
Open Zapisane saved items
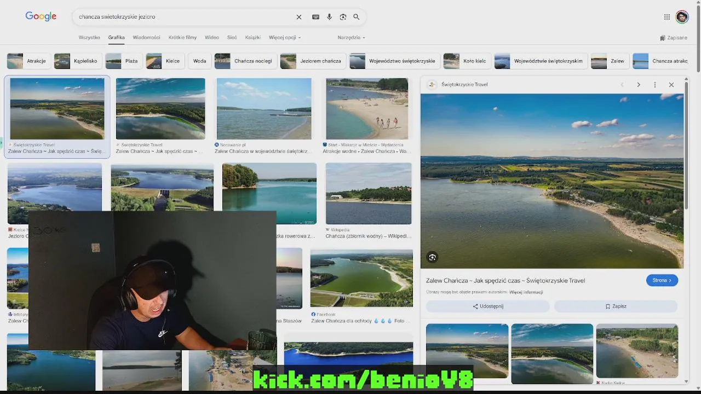click(x=674, y=38)
